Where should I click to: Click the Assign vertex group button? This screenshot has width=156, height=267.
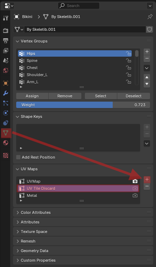coord(32,96)
